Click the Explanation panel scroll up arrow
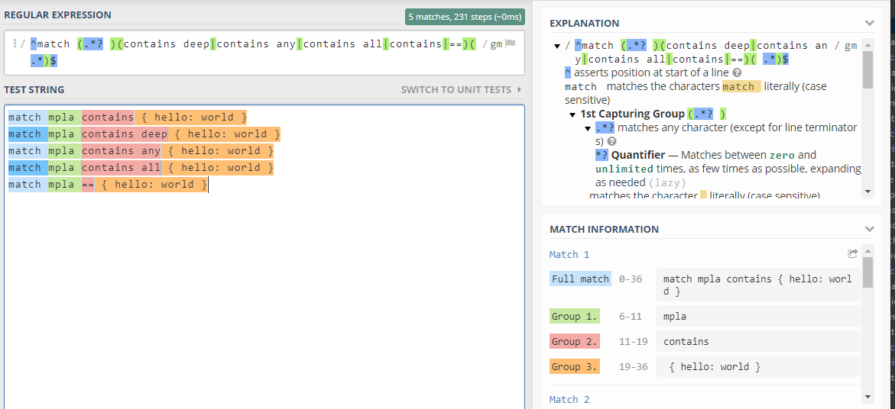Image resolution: width=895 pixels, height=409 pixels. coord(867,45)
